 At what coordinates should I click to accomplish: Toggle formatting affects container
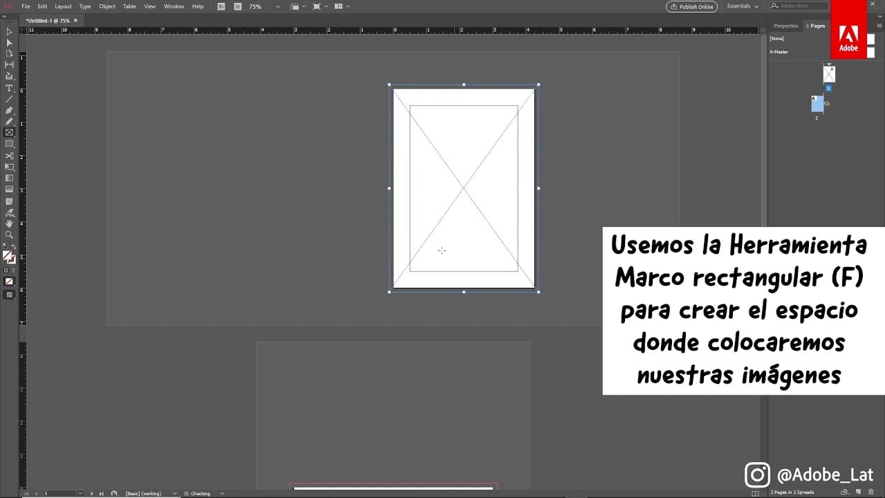(x=6, y=270)
